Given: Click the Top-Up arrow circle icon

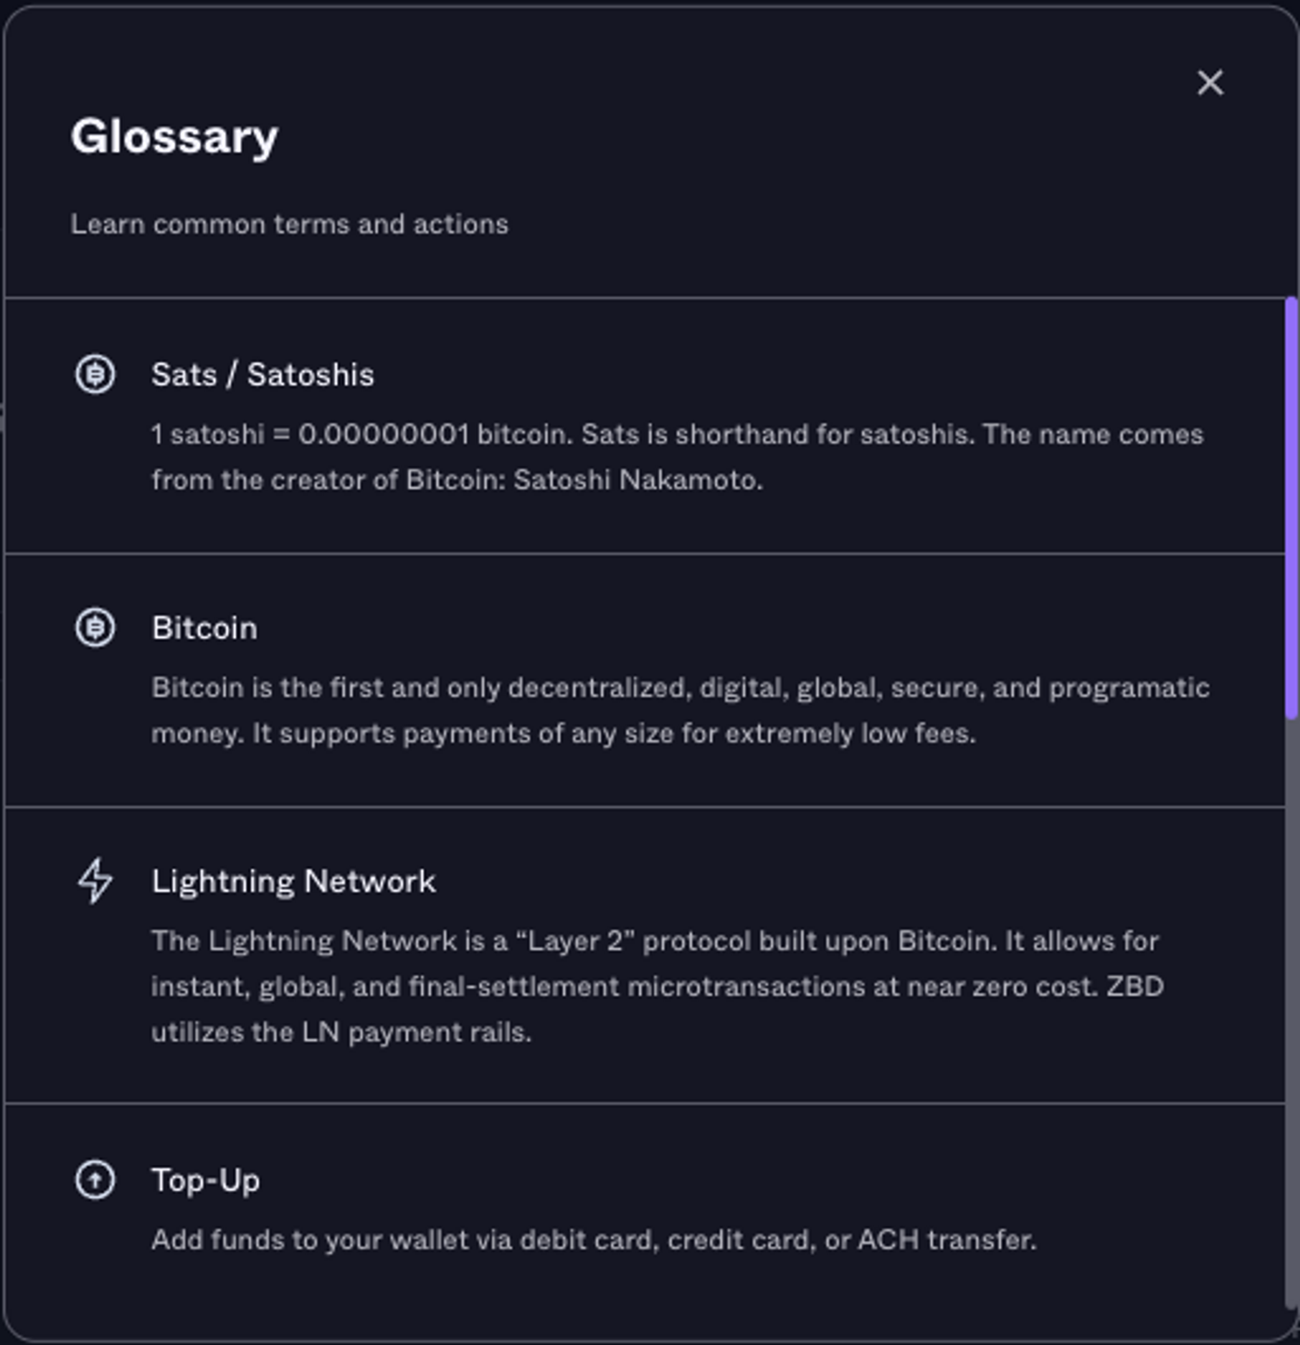Looking at the screenshot, I should coord(95,1181).
